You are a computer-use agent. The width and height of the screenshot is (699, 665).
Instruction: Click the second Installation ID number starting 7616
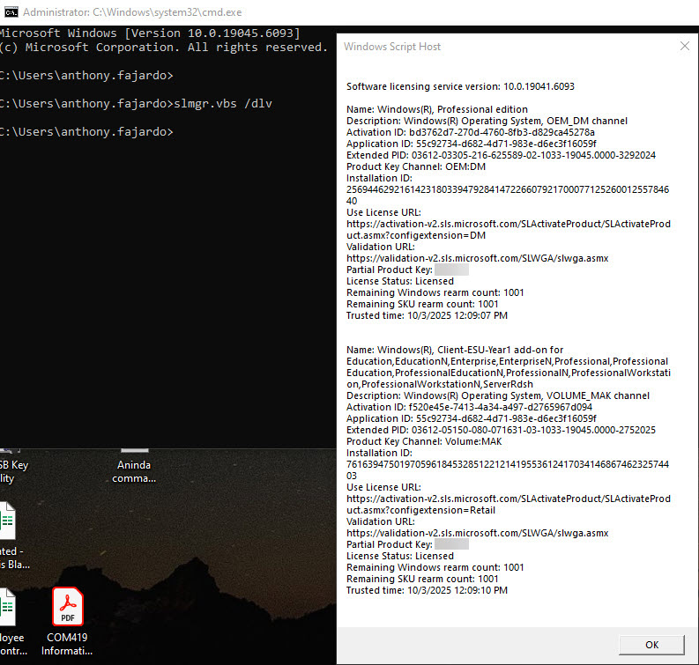(508, 470)
